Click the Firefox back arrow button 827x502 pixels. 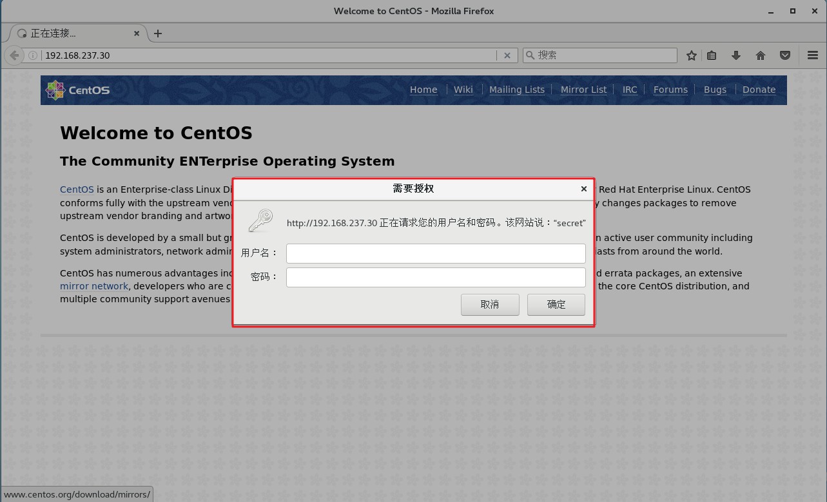click(x=14, y=55)
